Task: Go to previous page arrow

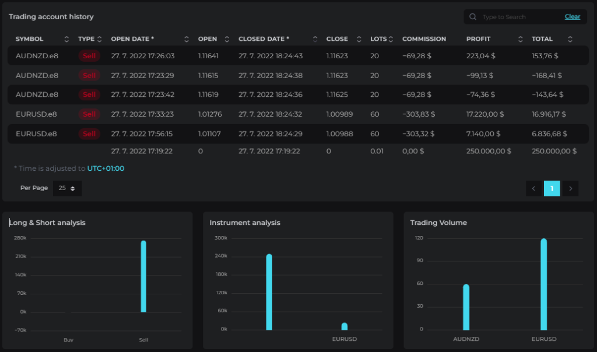Action: [533, 188]
